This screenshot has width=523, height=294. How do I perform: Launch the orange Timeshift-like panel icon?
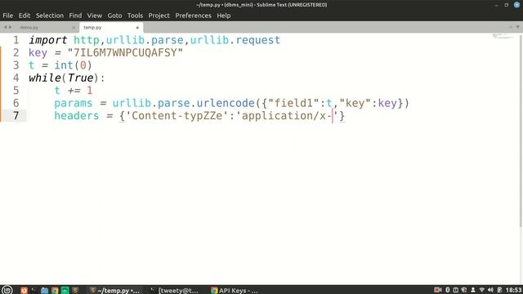click(x=24, y=290)
